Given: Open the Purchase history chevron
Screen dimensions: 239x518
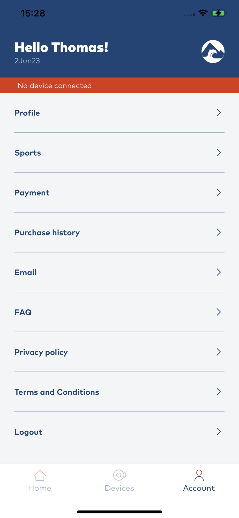Looking at the screenshot, I should 219,232.
